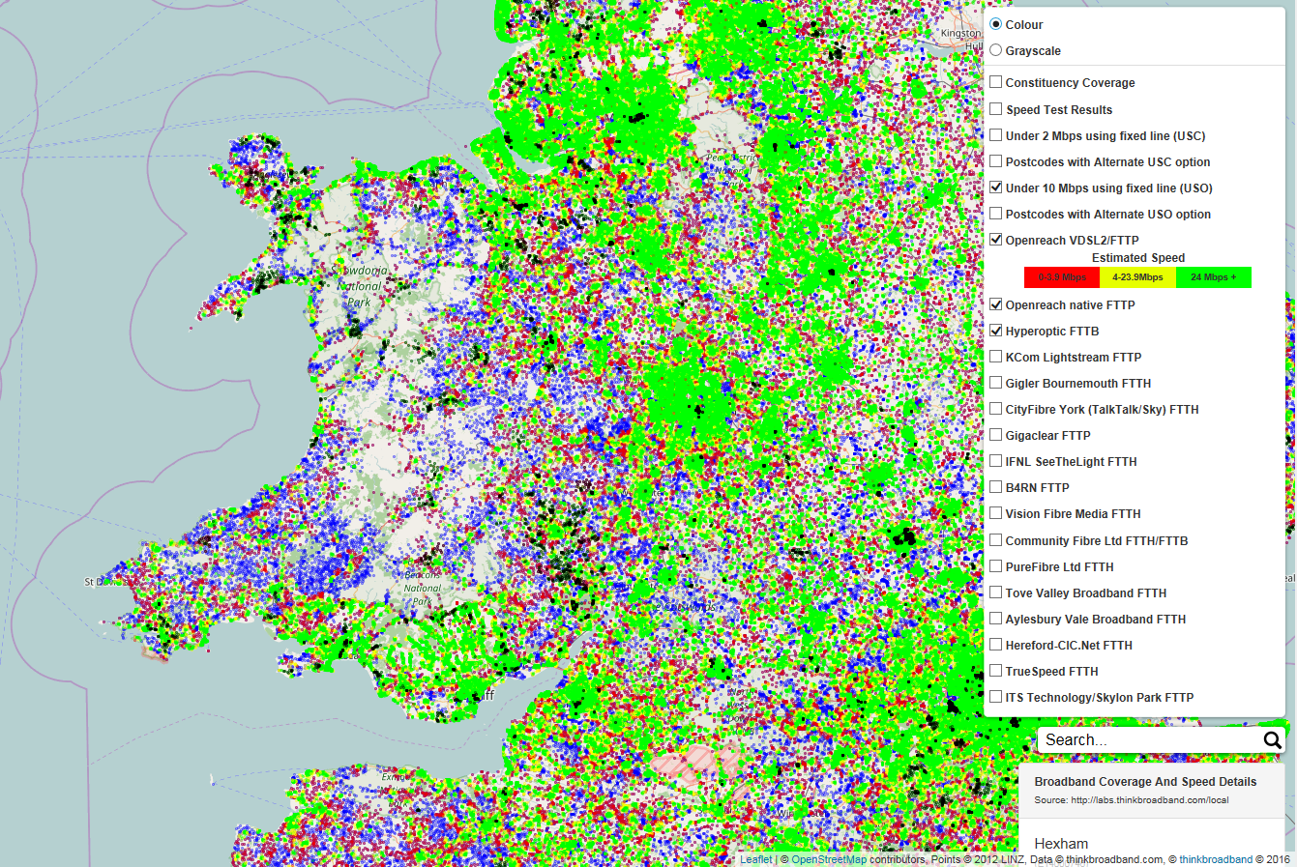This screenshot has height=867, width=1297.
Task: Enable the Speed Test Results layer
Action: 996,109
